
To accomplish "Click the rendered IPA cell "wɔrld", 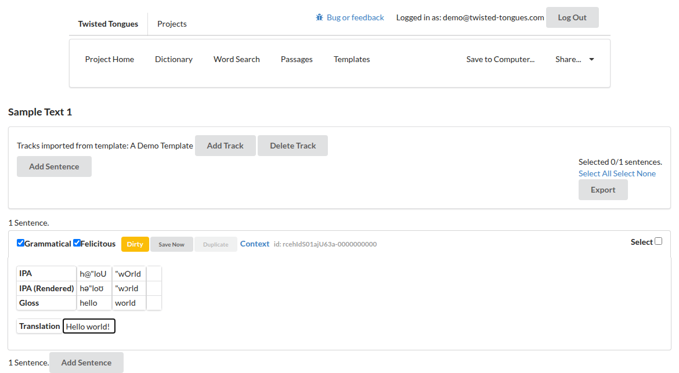I will tap(129, 288).
